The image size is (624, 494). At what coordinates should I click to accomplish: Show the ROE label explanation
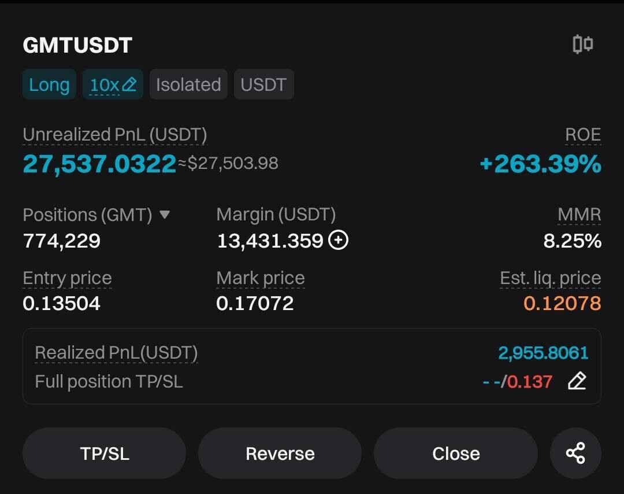(583, 135)
